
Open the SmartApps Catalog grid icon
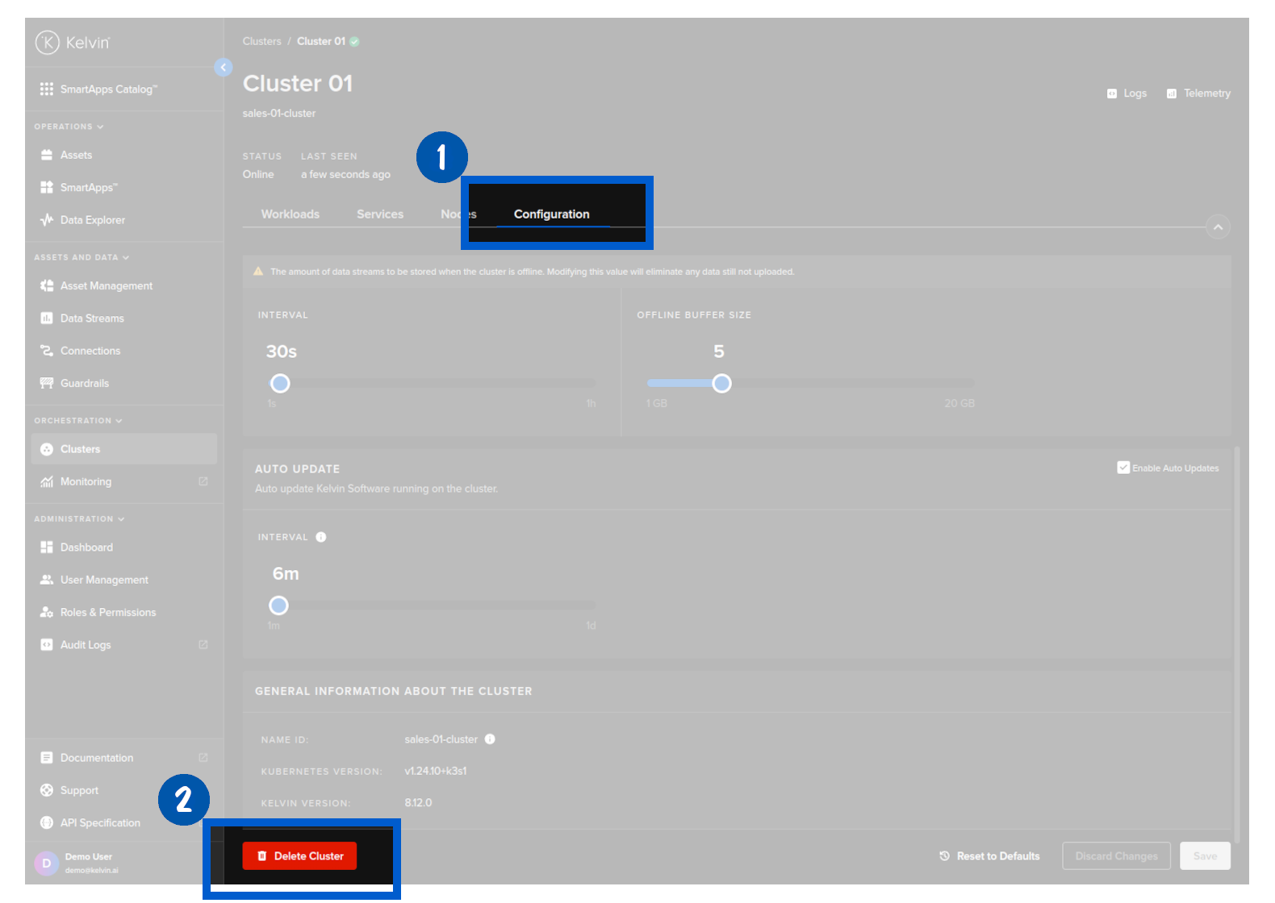pyautogui.click(x=47, y=89)
